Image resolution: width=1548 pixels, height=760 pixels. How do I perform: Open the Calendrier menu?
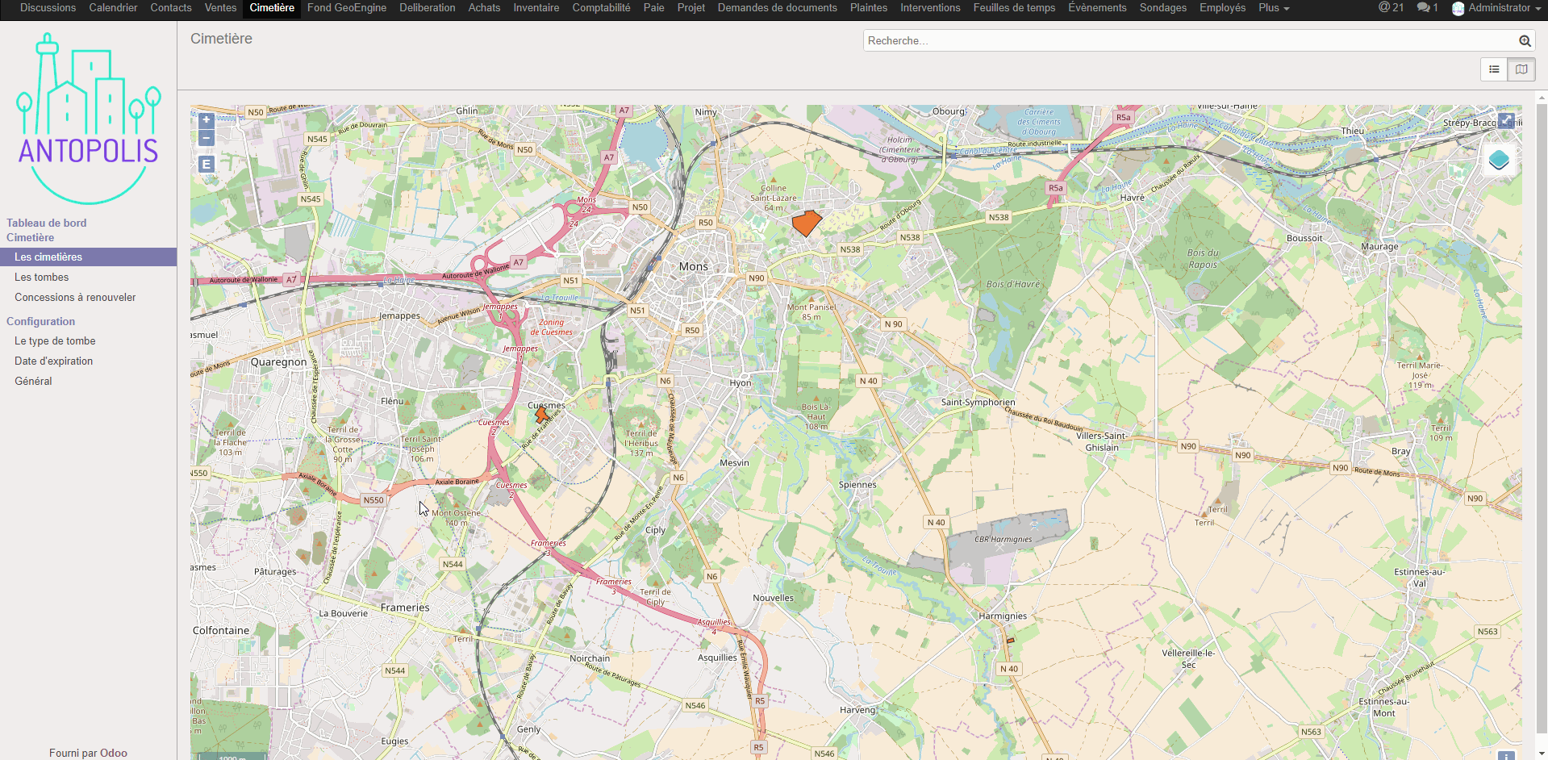point(113,8)
